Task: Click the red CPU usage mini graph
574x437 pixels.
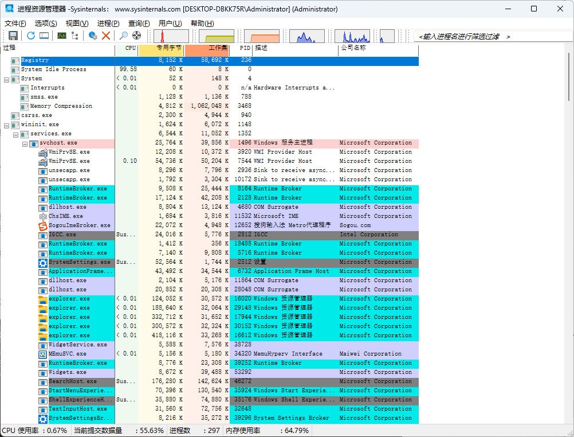Action: pyautogui.click(x=171, y=36)
